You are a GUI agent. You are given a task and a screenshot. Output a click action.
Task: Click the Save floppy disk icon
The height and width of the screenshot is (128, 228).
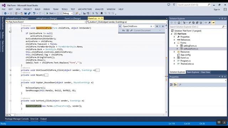25,14
